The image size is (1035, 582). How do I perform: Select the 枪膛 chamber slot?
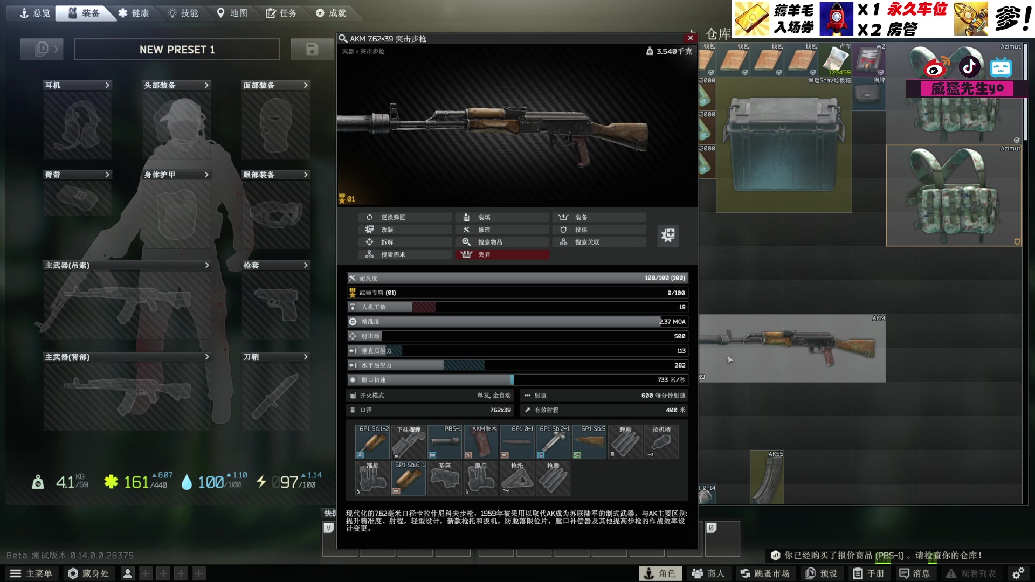point(553,478)
